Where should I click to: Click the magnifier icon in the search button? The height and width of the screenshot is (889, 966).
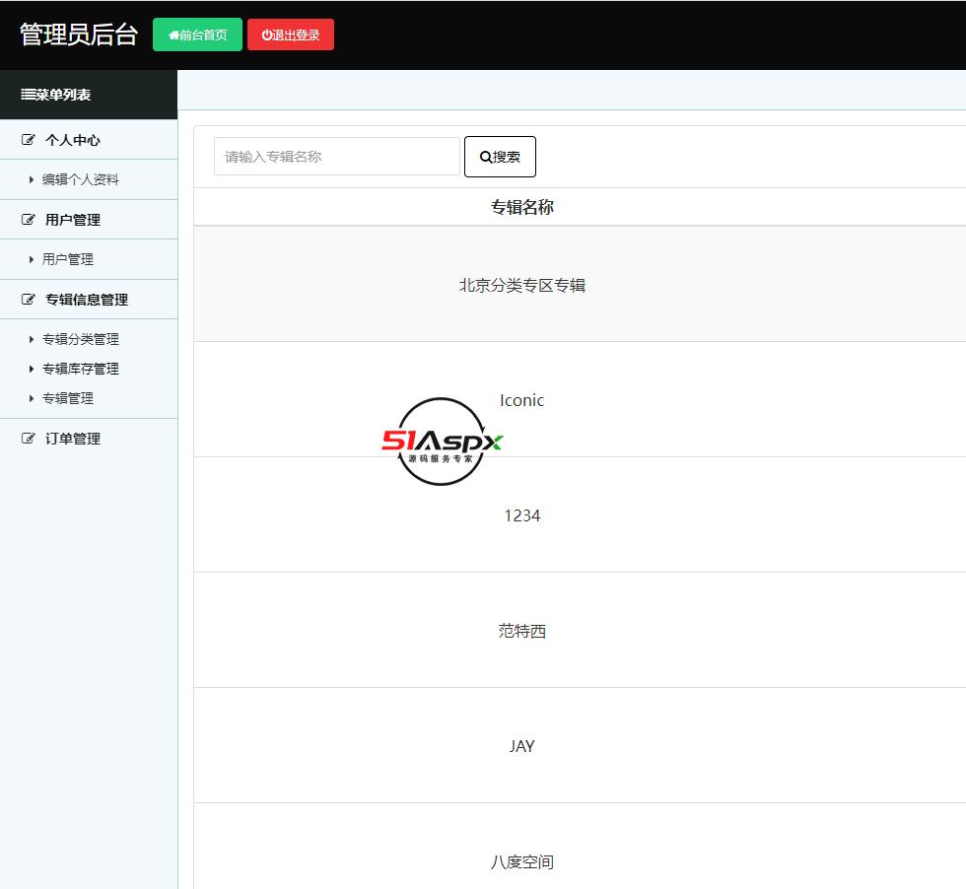tap(485, 157)
